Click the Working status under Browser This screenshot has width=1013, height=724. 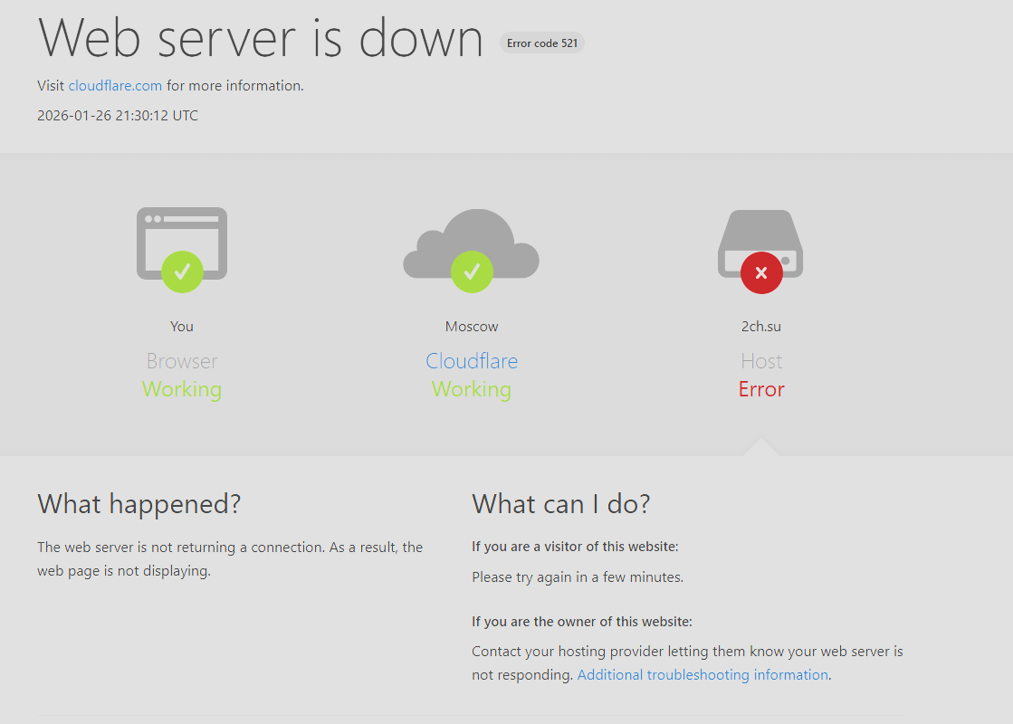pos(182,390)
